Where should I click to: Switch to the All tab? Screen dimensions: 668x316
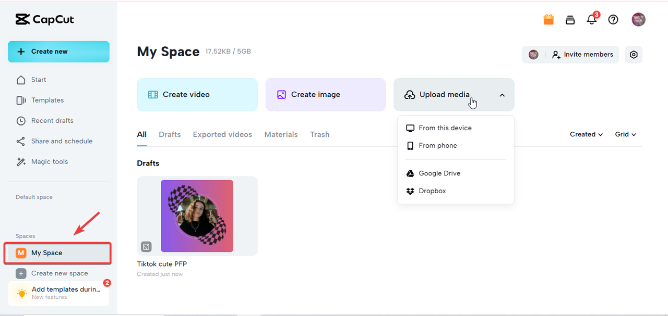142,134
